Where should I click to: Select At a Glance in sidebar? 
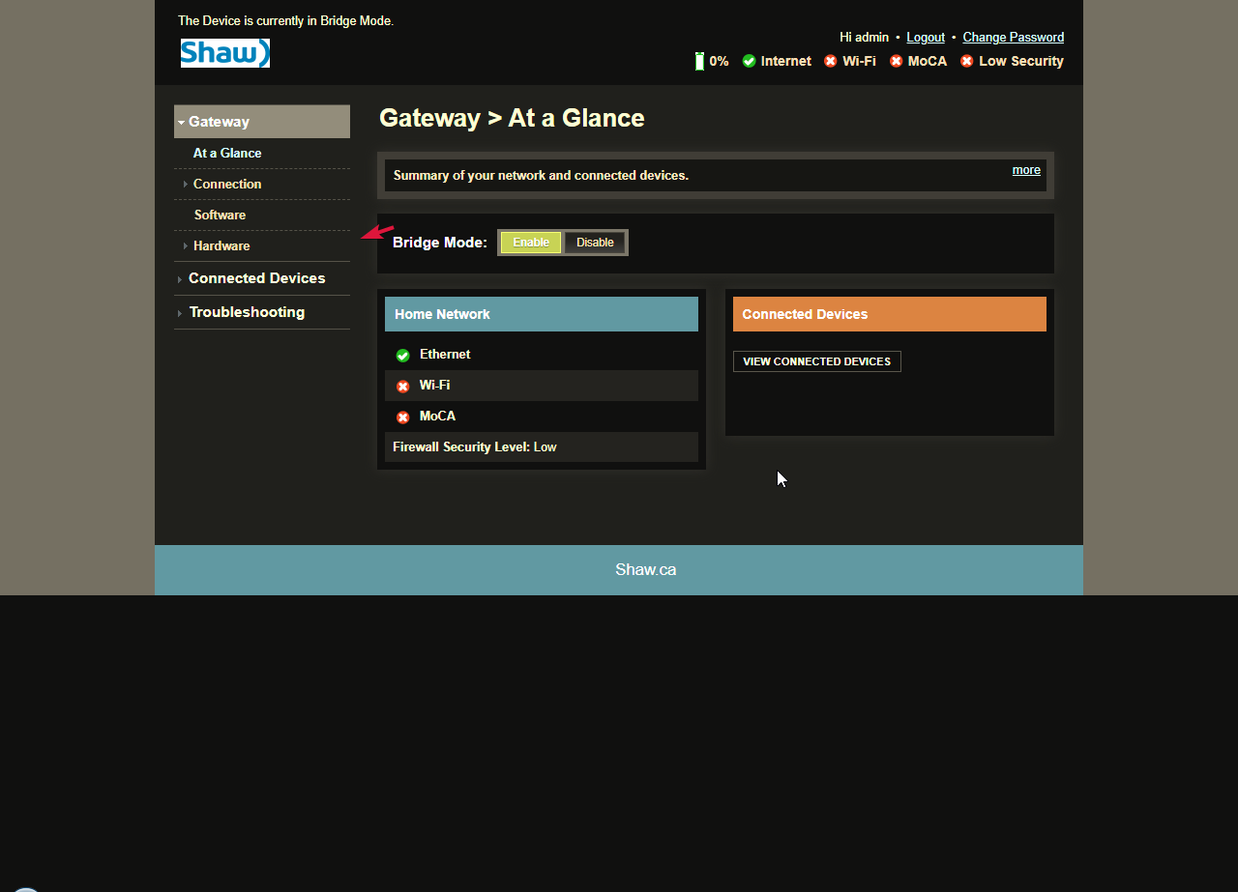pos(227,154)
